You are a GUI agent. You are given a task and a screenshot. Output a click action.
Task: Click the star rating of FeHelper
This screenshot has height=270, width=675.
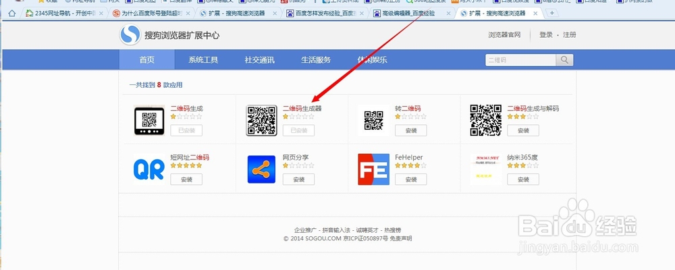click(410, 165)
